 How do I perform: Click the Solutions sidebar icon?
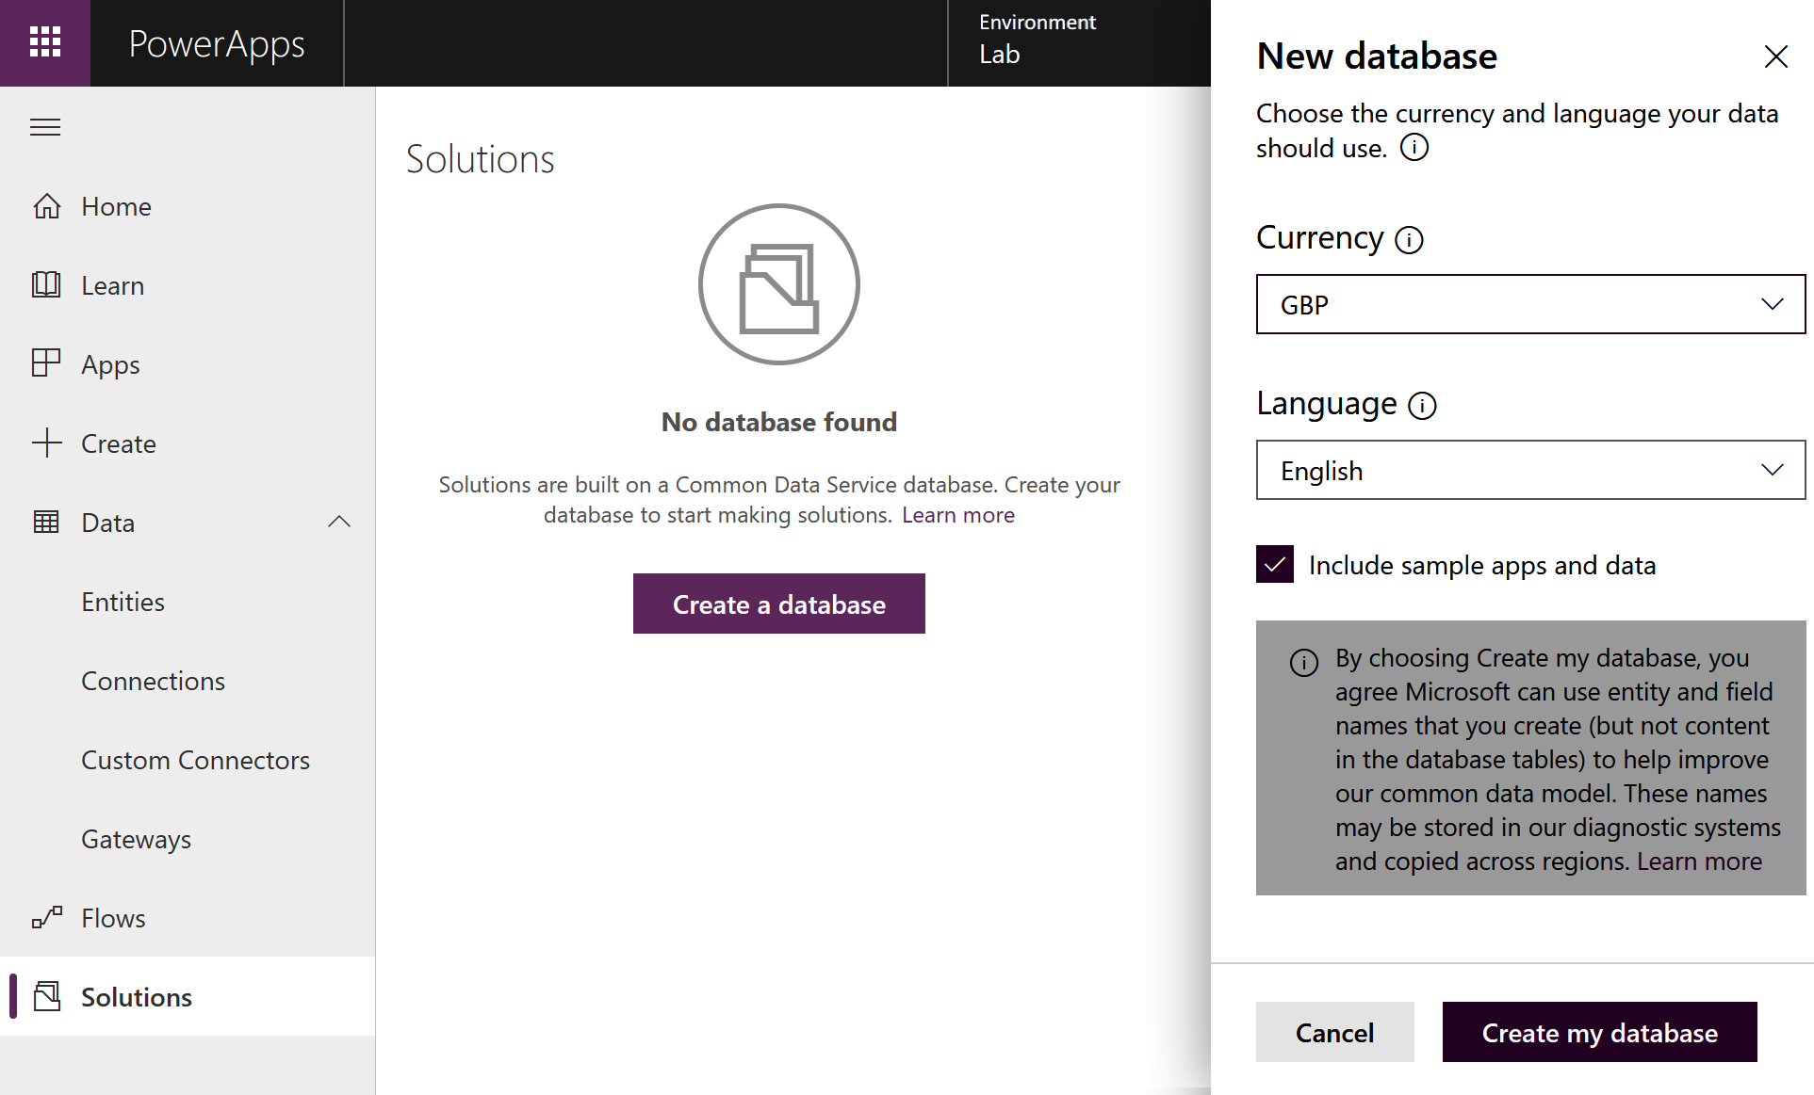click(x=47, y=996)
